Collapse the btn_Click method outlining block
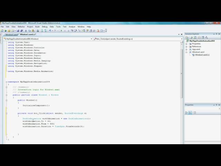Viewport: 221px width, 166px height. tap(7, 113)
